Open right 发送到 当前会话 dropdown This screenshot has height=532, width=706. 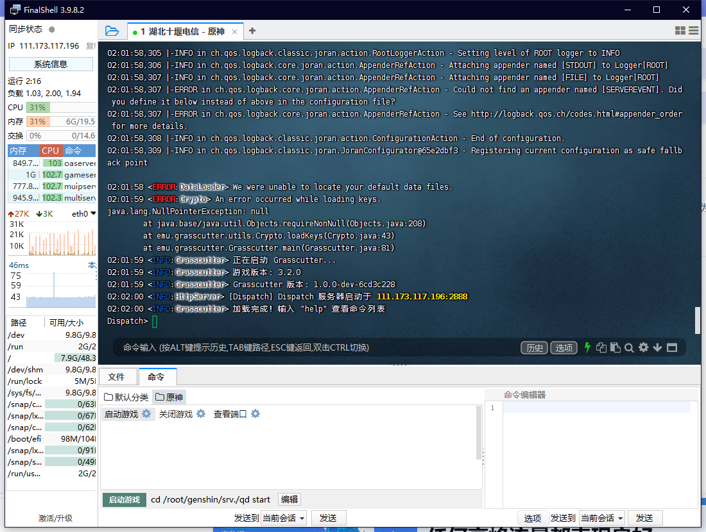[x=602, y=518]
